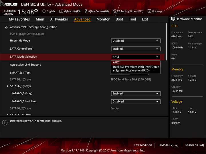Click the 03/04/2017 date
206x154 pixels.
(x=10, y=11)
